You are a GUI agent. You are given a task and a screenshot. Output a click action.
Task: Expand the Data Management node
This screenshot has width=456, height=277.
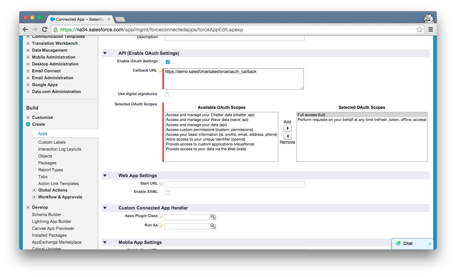point(28,50)
